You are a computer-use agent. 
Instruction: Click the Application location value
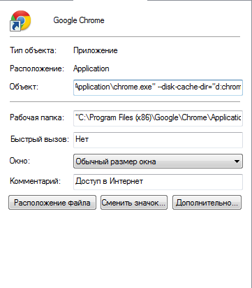coord(91,69)
